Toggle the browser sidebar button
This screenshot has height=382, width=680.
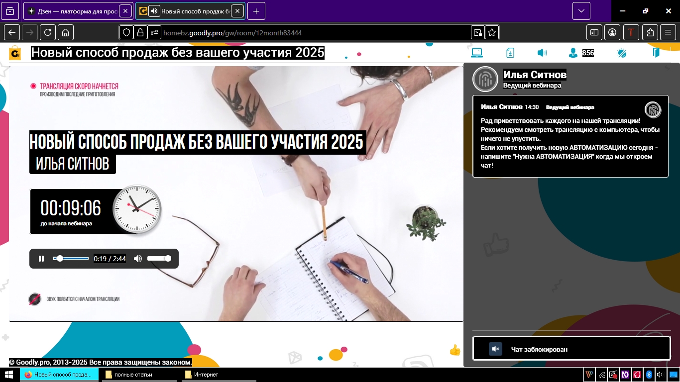point(594,33)
